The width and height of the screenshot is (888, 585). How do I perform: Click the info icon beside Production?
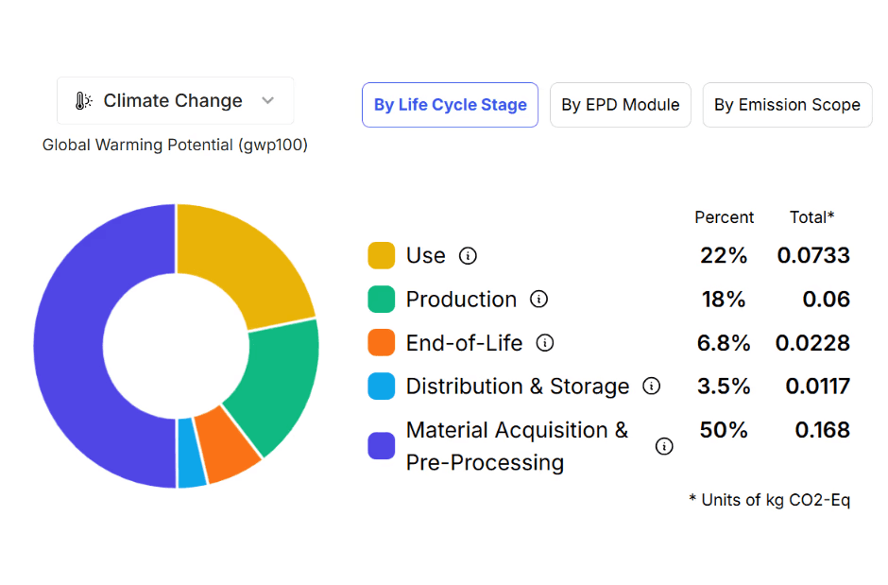[539, 300]
